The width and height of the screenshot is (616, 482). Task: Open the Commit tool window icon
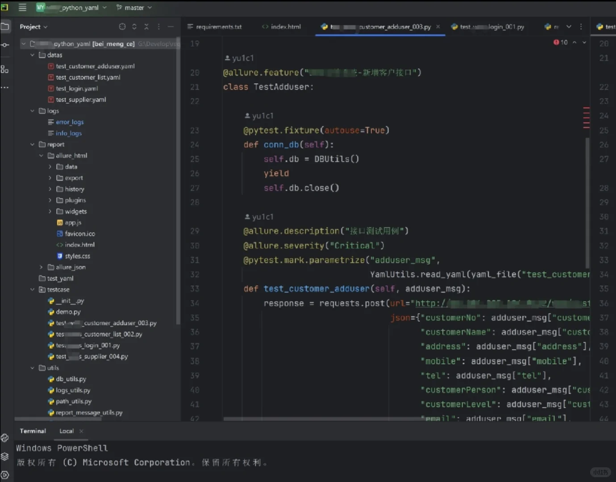click(x=5, y=45)
